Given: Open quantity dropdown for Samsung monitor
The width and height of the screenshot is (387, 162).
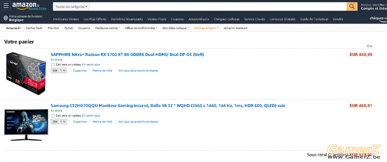Looking at the screenshot, I should point(59,121).
